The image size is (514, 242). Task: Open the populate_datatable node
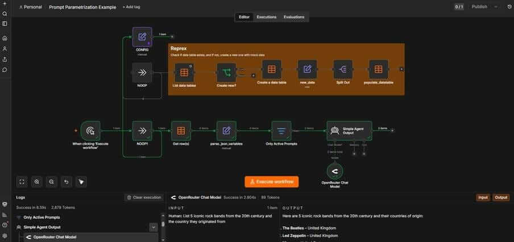point(378,69)
